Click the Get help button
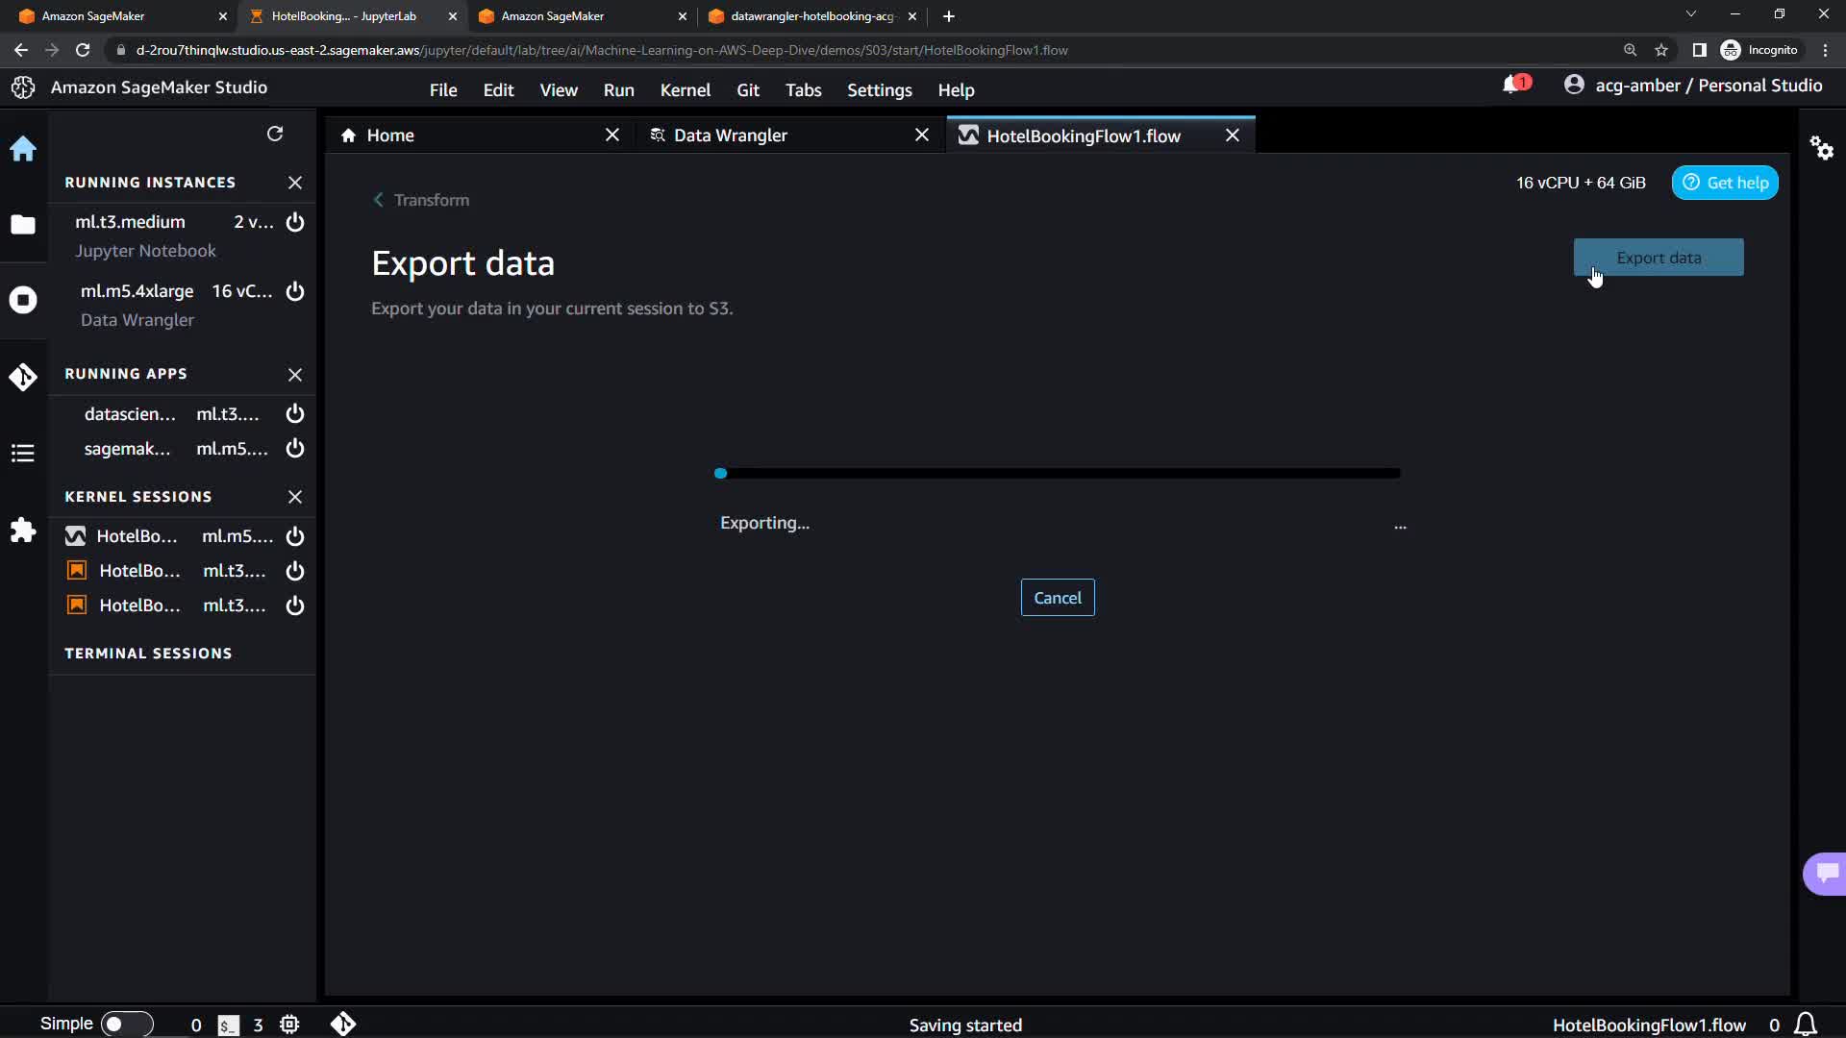 (1725, 183)
